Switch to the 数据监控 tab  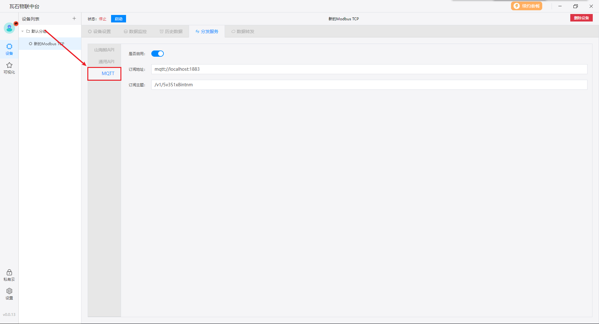click(x=135, y=31)
